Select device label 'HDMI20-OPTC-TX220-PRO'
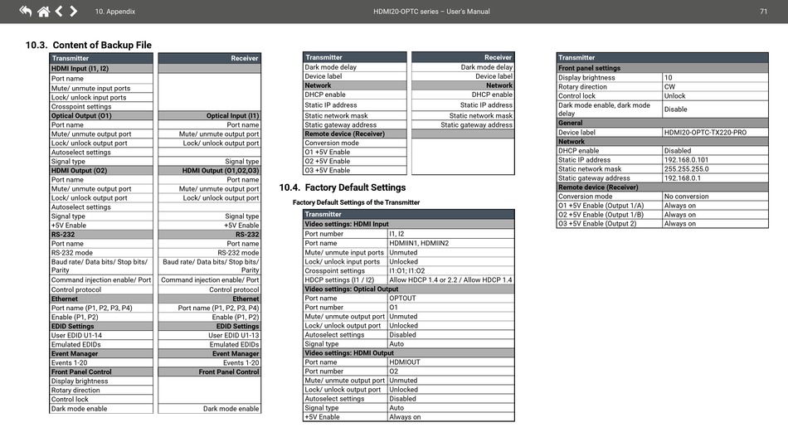This screenshot has width=788, height=442. tap(705, 133)
